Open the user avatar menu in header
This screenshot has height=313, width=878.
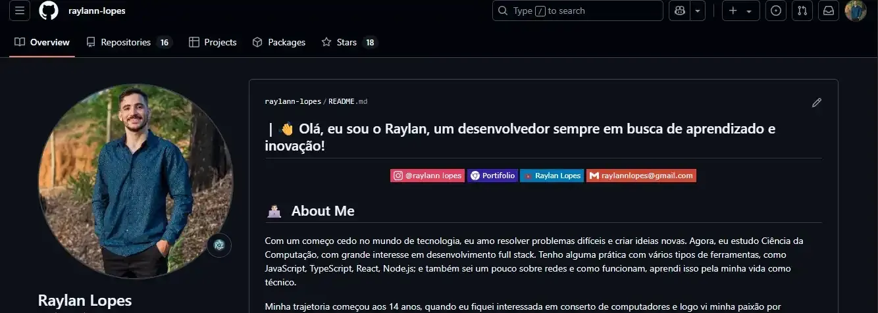click(x=856, y=11)
